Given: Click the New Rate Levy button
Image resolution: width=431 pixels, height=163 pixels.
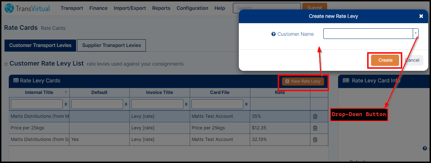Looking at the screenshot, I should (x=303, y=81).
